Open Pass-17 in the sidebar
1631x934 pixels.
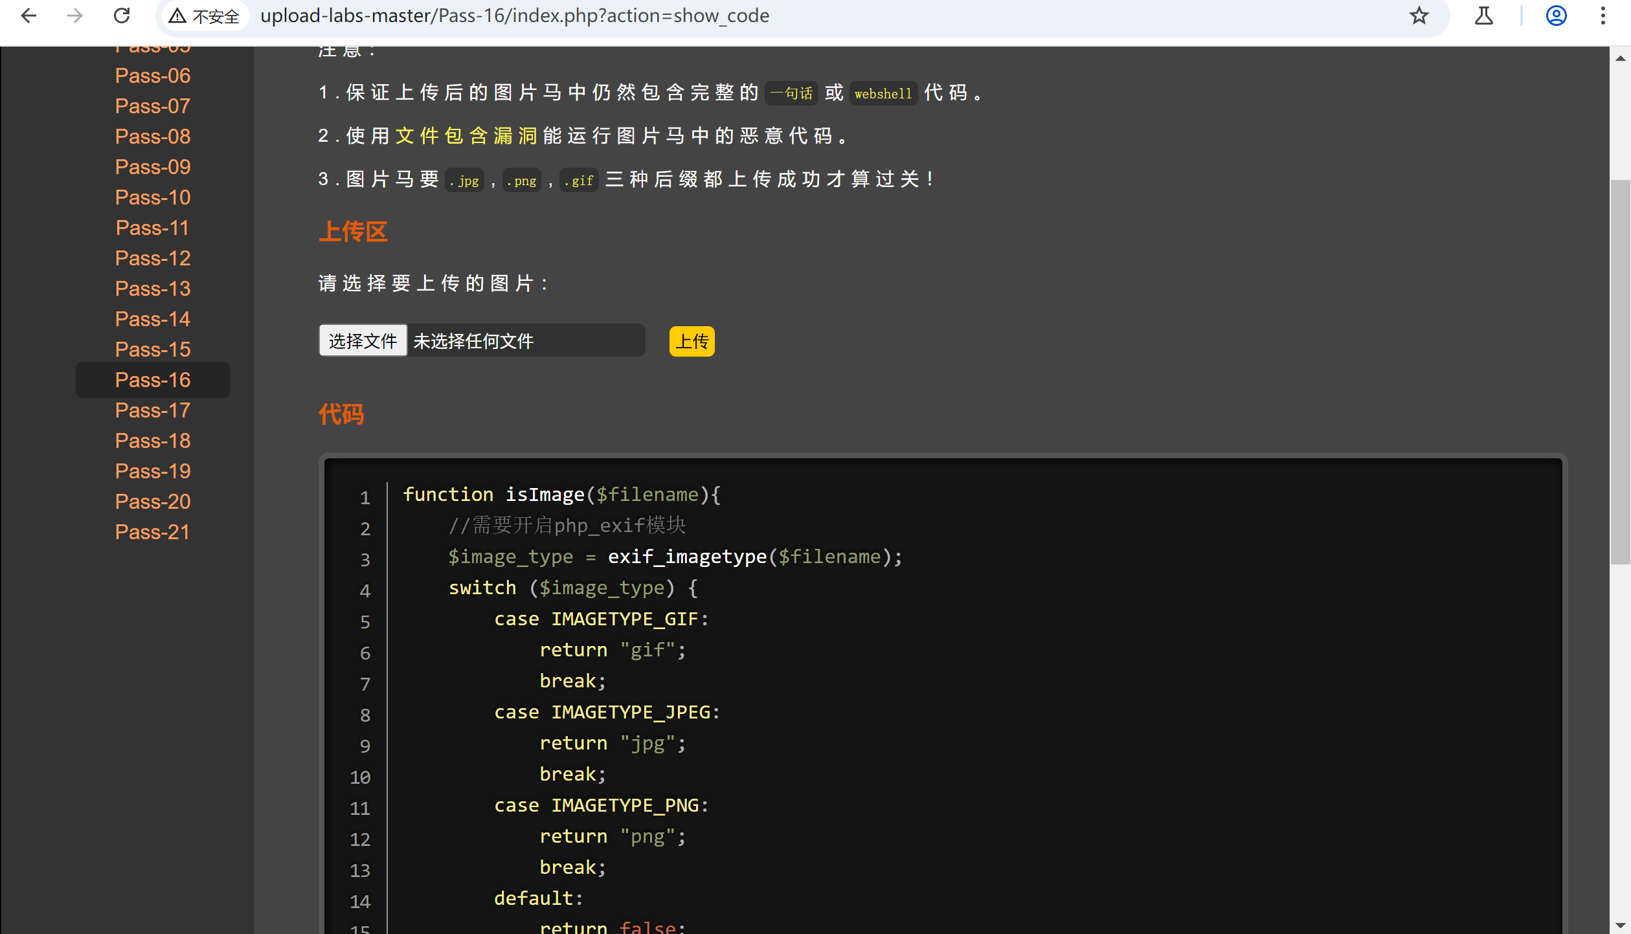click(153, 410)
